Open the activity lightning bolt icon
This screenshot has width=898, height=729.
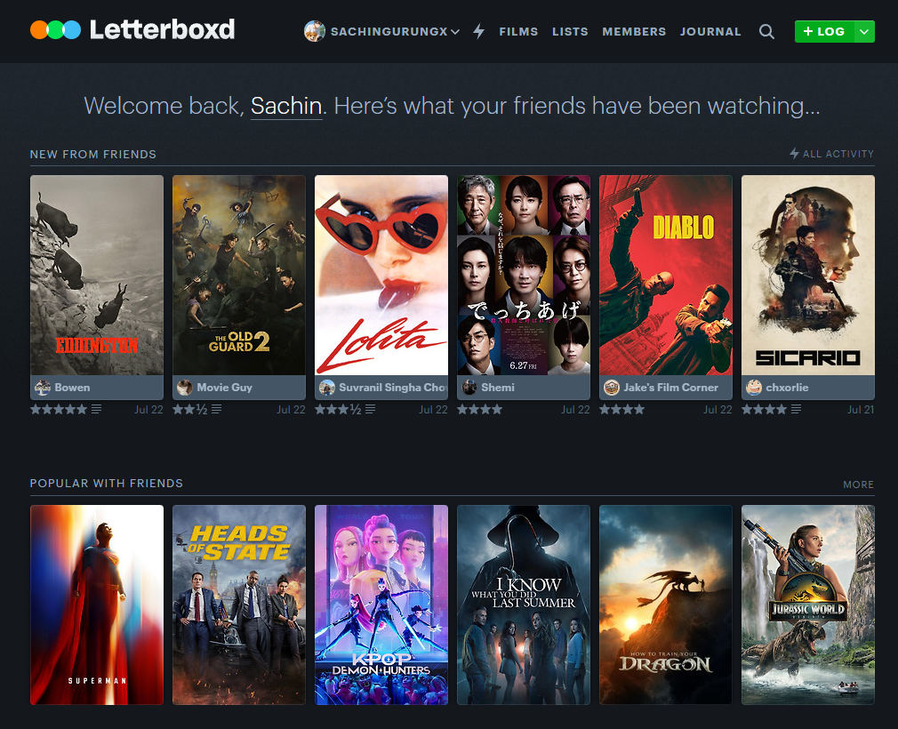[x=478, y=31]
